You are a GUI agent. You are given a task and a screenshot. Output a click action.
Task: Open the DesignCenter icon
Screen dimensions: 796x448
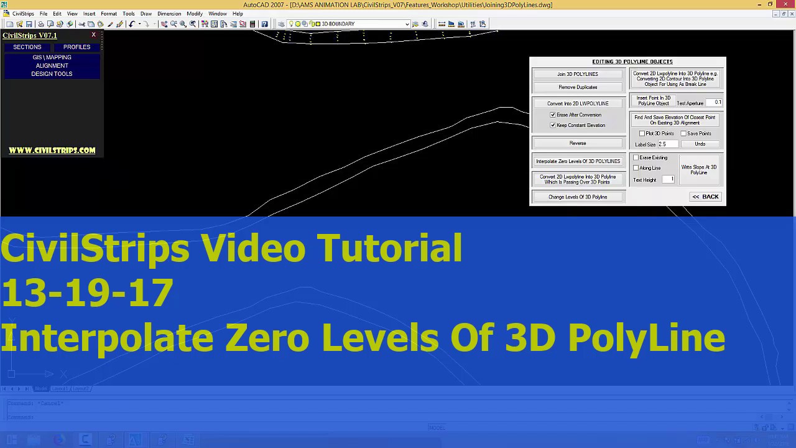coord(214,24)
